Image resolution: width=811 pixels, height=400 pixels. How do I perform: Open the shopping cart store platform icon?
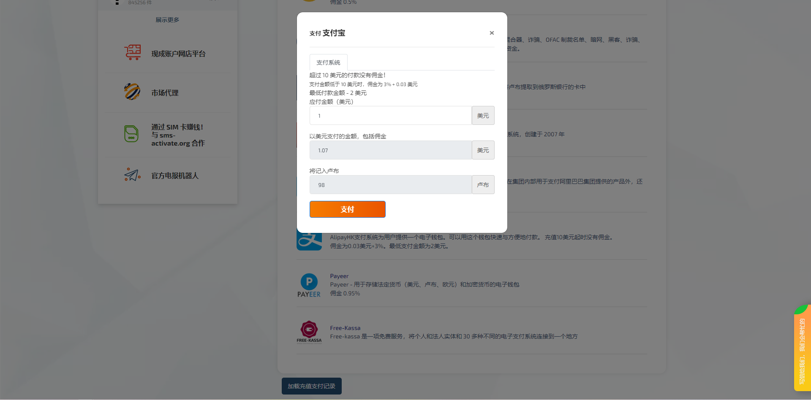(132, 53)
